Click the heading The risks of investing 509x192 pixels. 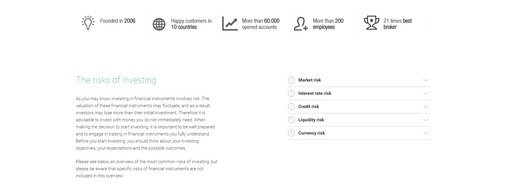coord(116,80)
